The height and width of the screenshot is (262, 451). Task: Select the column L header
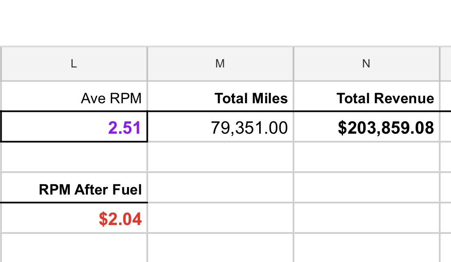(74, 63)
